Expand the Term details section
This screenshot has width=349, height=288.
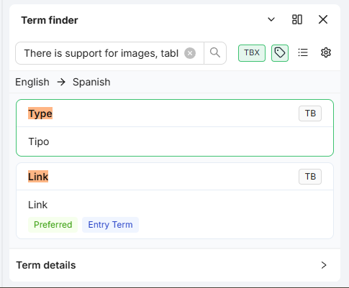175,265
